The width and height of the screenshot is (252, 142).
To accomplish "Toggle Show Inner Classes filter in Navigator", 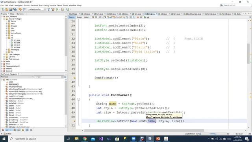I will coord(19,130).
